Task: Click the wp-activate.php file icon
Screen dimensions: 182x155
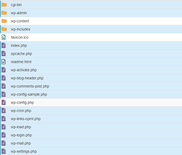Action: pyautogui.click(x=4, y=70)
